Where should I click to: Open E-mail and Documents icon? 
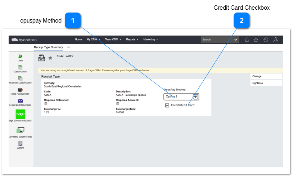coord(21,101)
